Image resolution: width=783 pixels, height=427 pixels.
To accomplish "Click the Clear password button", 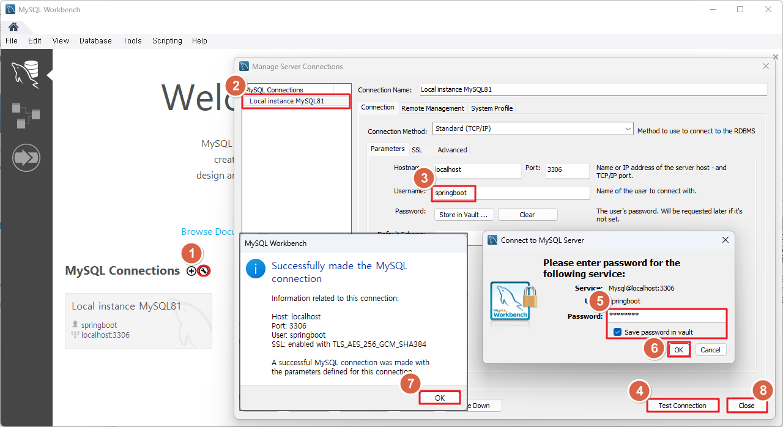I will click(527, 215).
